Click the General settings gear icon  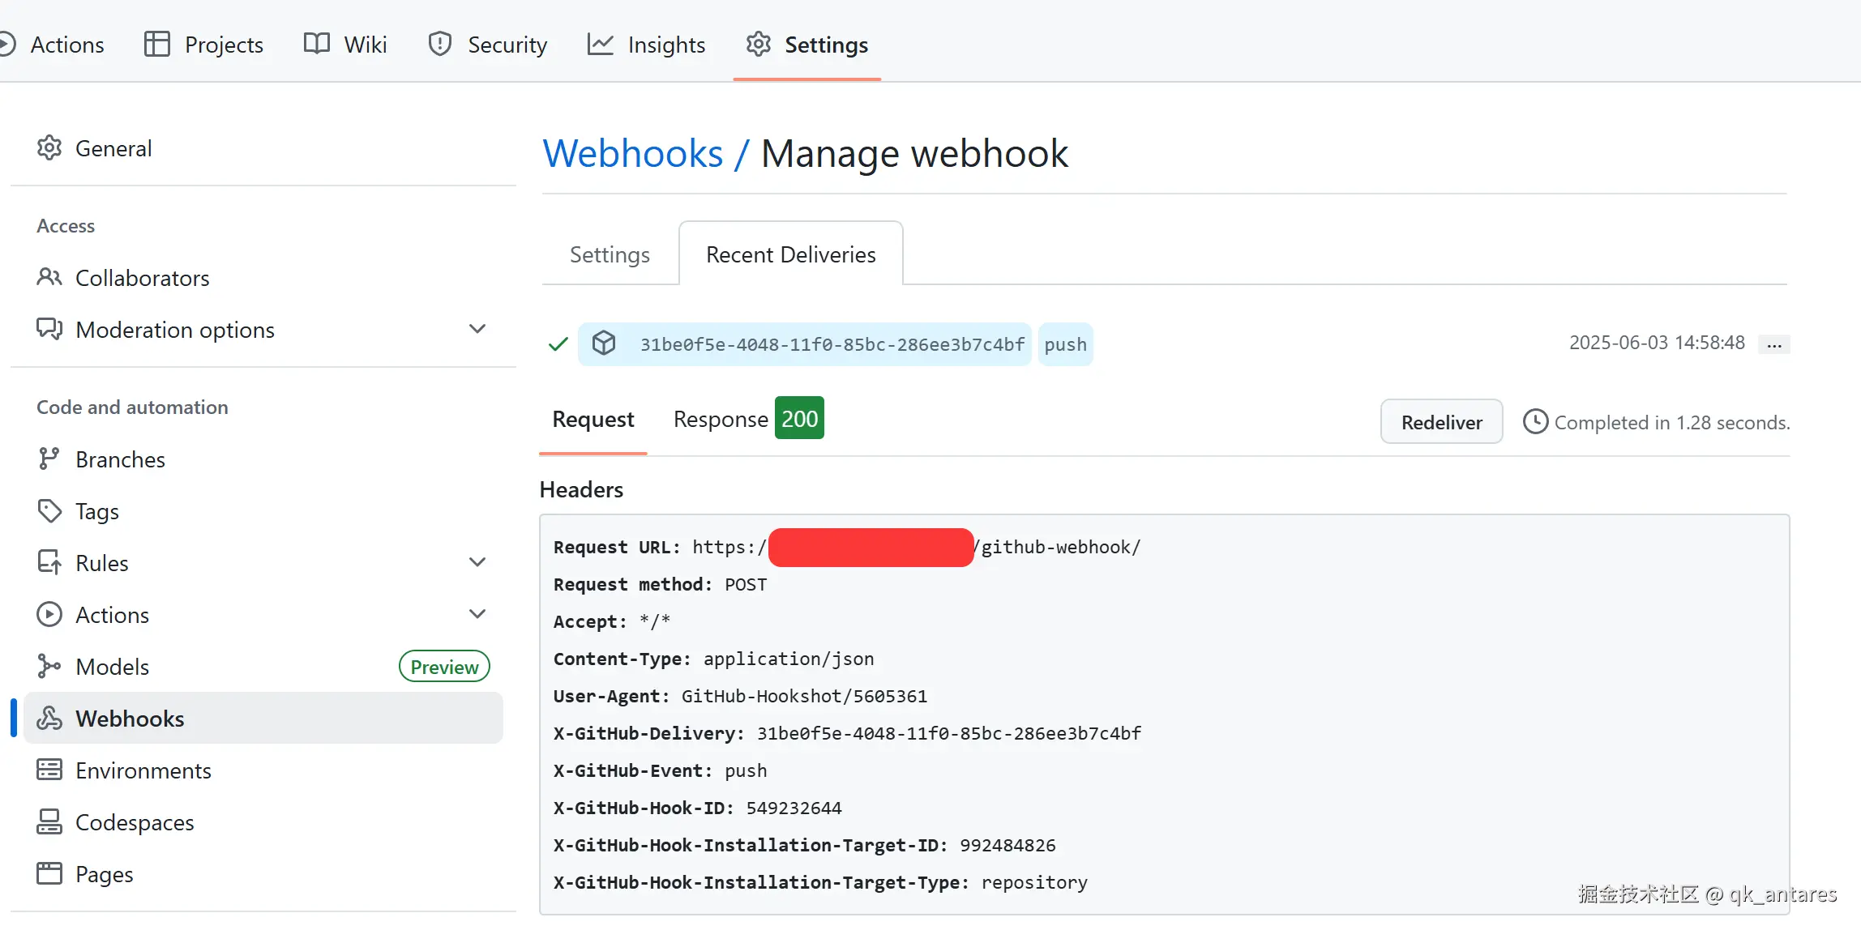point(49,148)
